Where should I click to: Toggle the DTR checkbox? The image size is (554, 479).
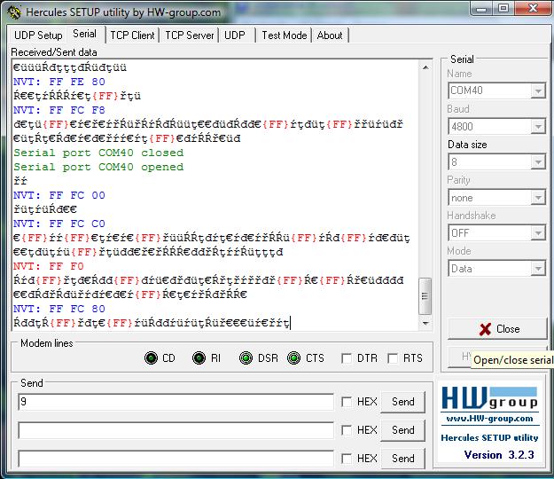[347, 358]
